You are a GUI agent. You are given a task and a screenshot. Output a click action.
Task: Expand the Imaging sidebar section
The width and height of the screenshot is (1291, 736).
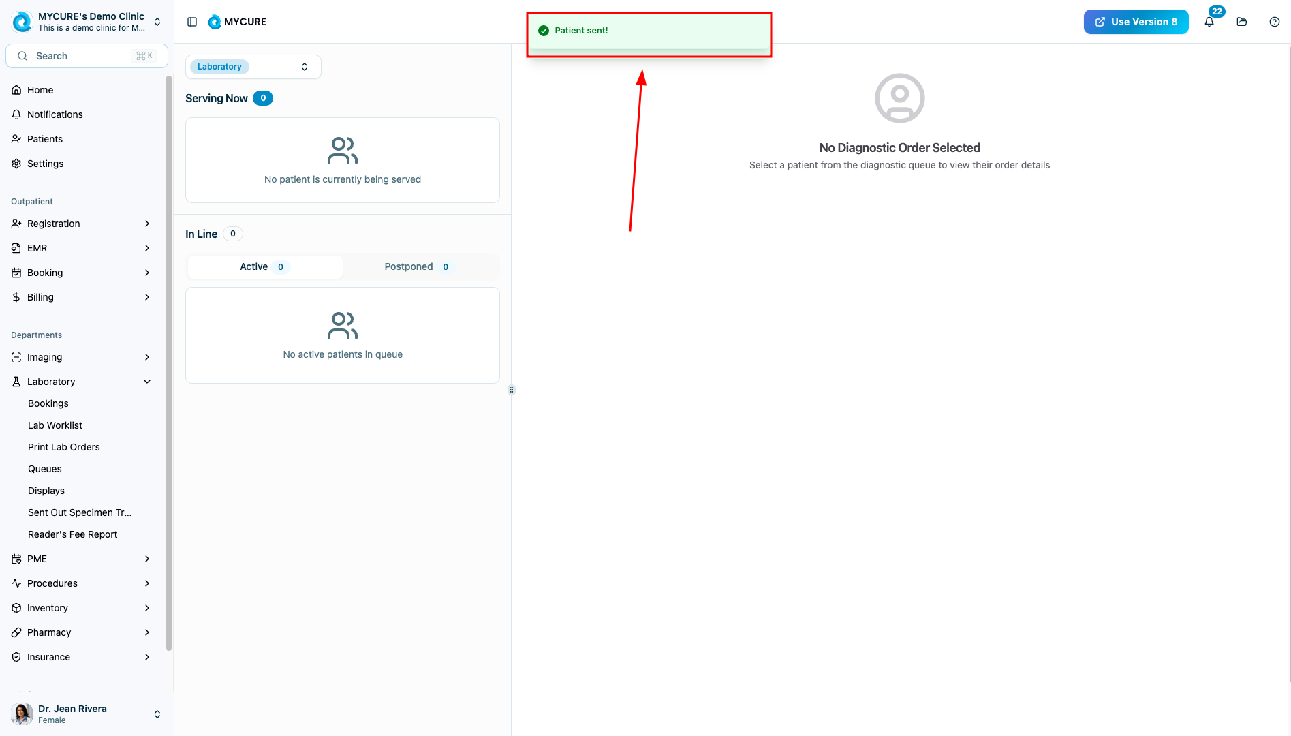pos(147,357)
